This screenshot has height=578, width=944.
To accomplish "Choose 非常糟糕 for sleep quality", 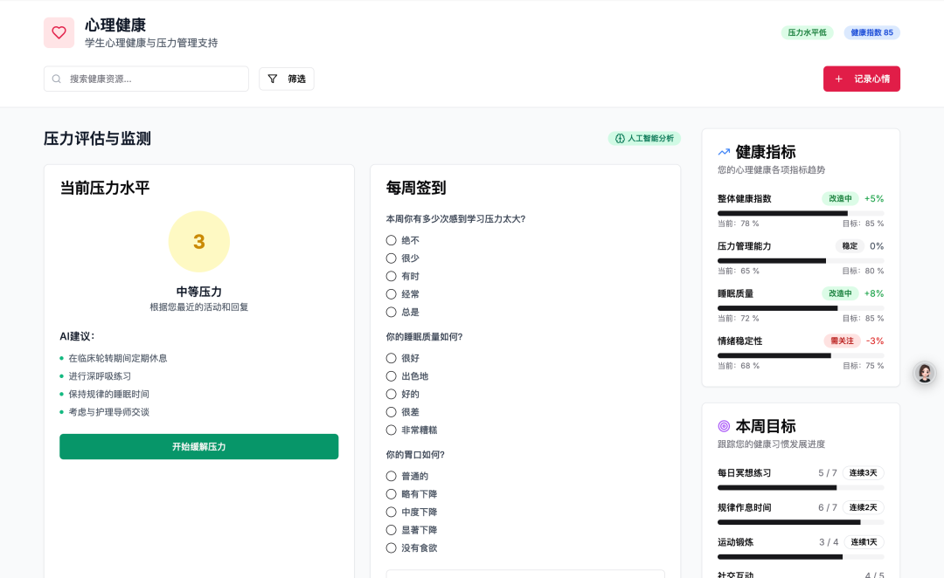I will [392, 430].
